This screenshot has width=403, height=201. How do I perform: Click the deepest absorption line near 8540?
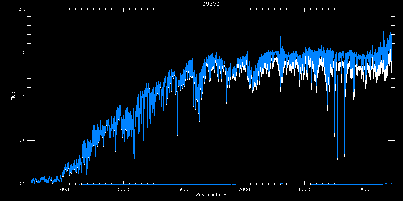tap(337, 158)
